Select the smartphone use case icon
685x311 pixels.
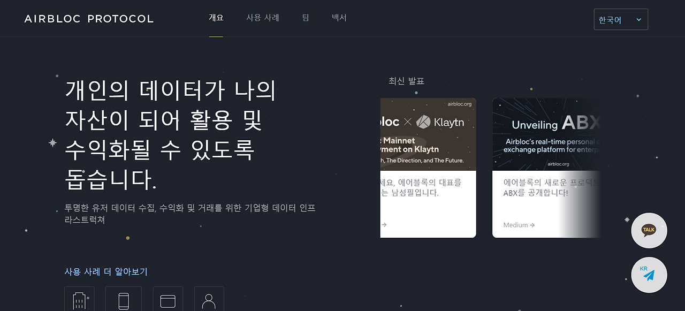pyautogui.click(x=123, y=299)
